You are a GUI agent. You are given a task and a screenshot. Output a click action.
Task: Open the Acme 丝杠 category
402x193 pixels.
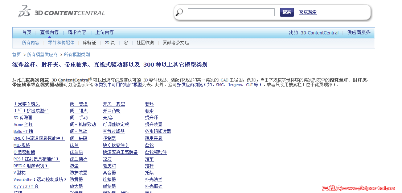[23, 125]
